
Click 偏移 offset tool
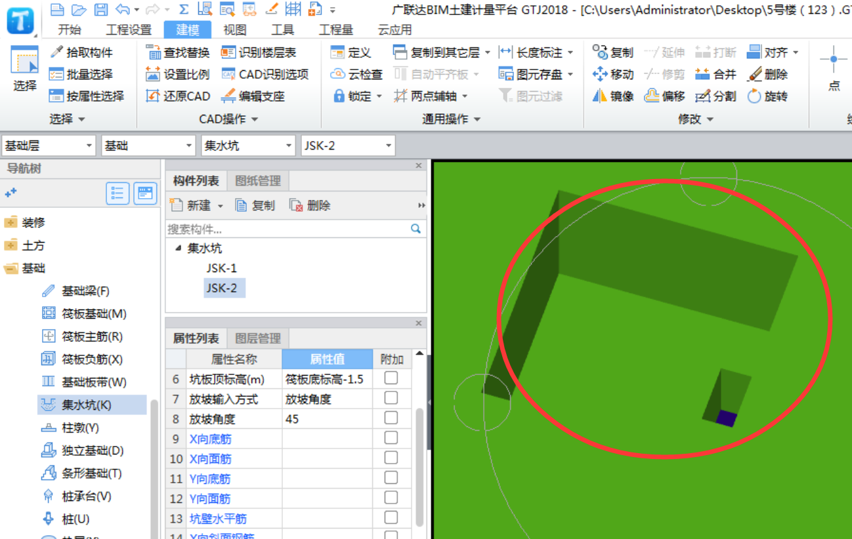coord(664,96)
